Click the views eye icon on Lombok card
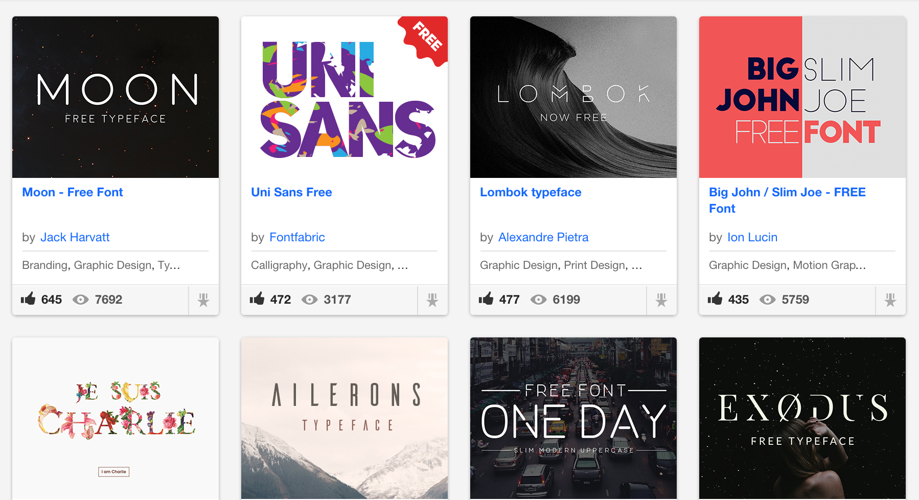 (539, 300)
